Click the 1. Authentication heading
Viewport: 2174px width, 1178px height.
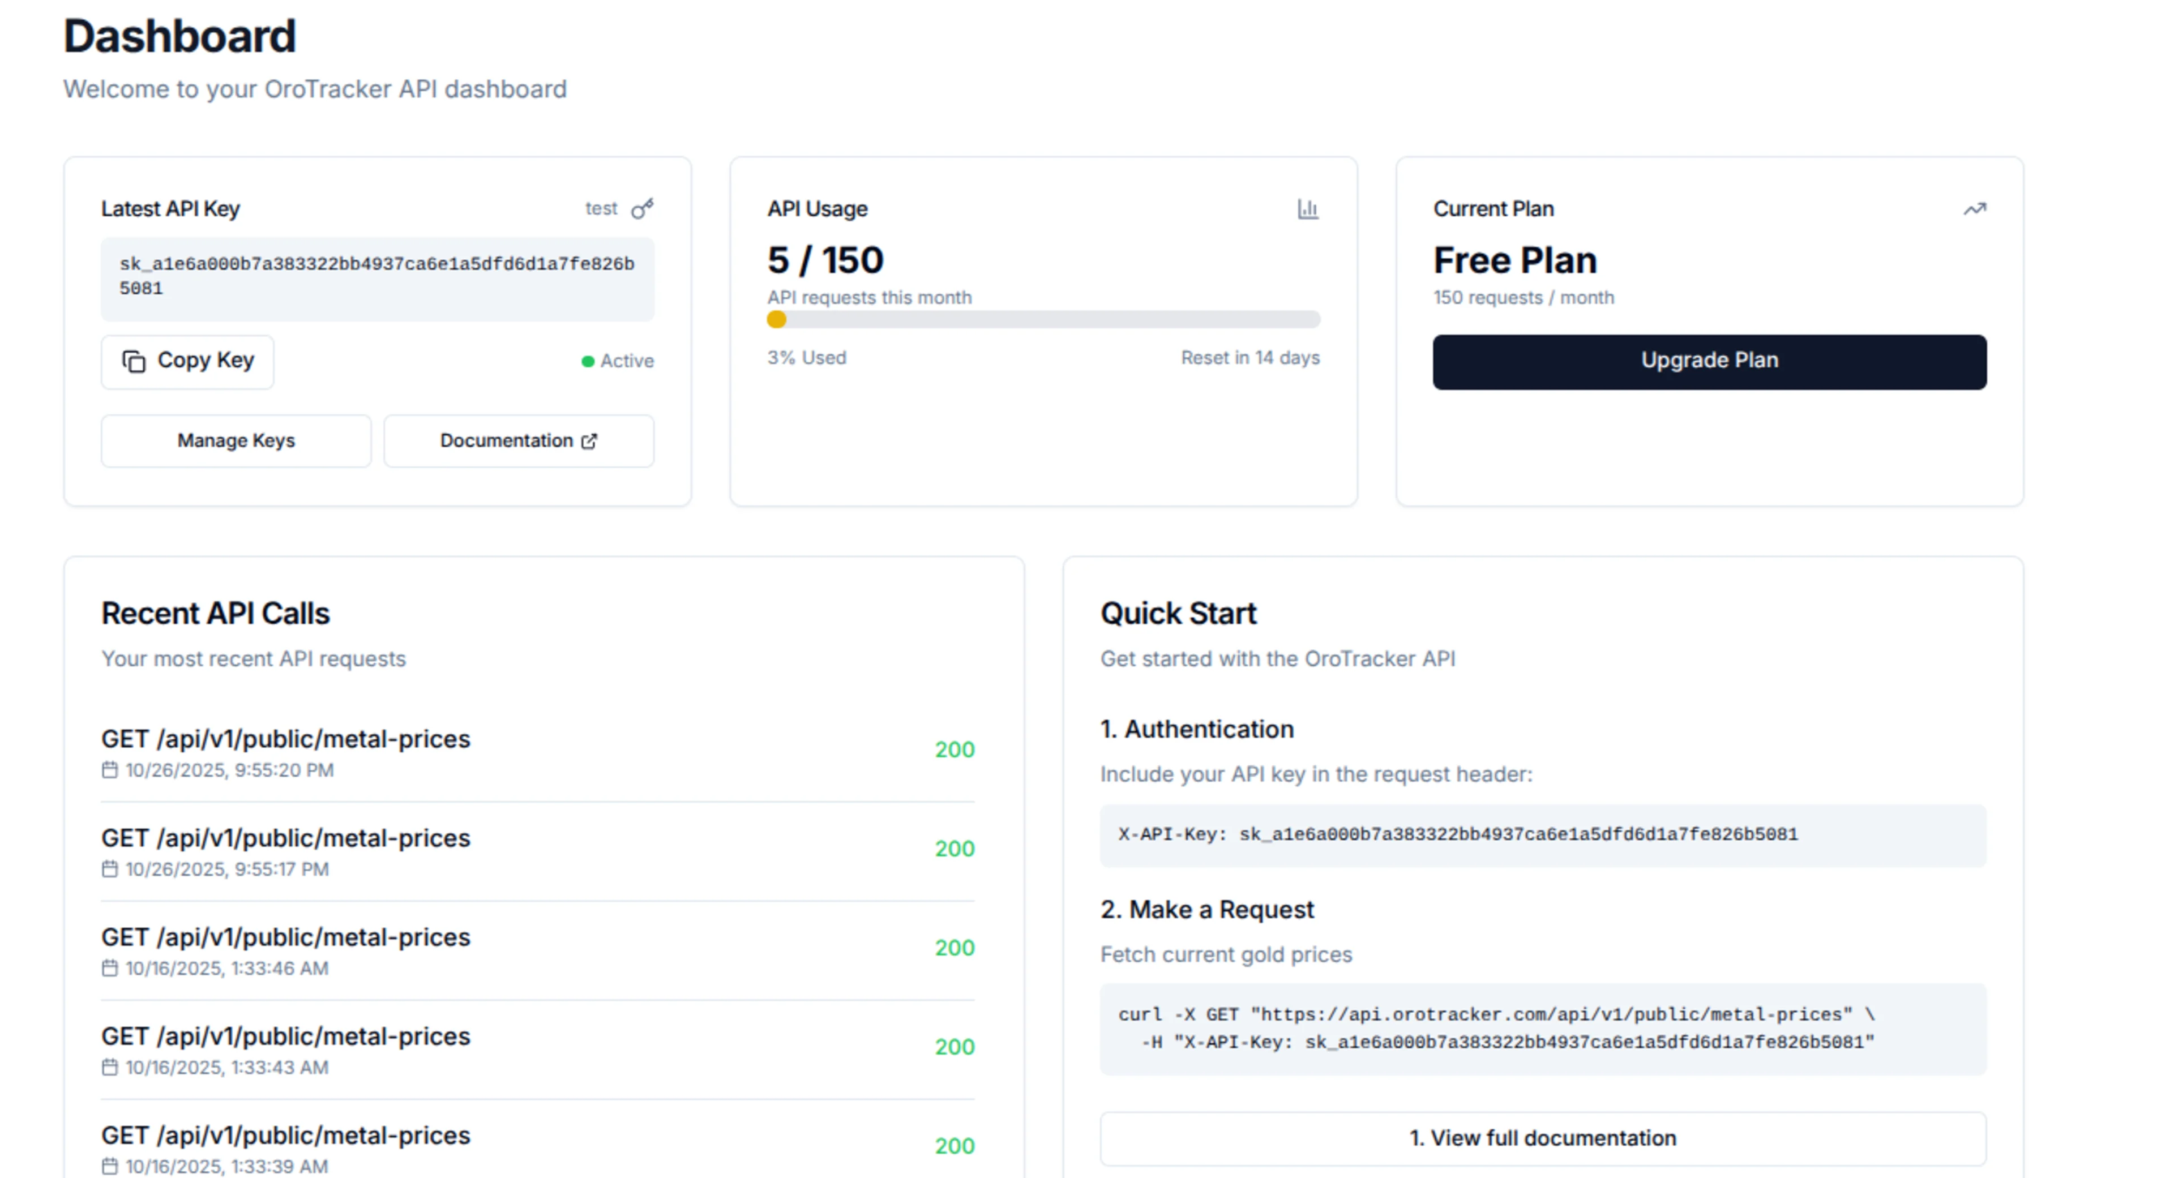pos(1197,729)
